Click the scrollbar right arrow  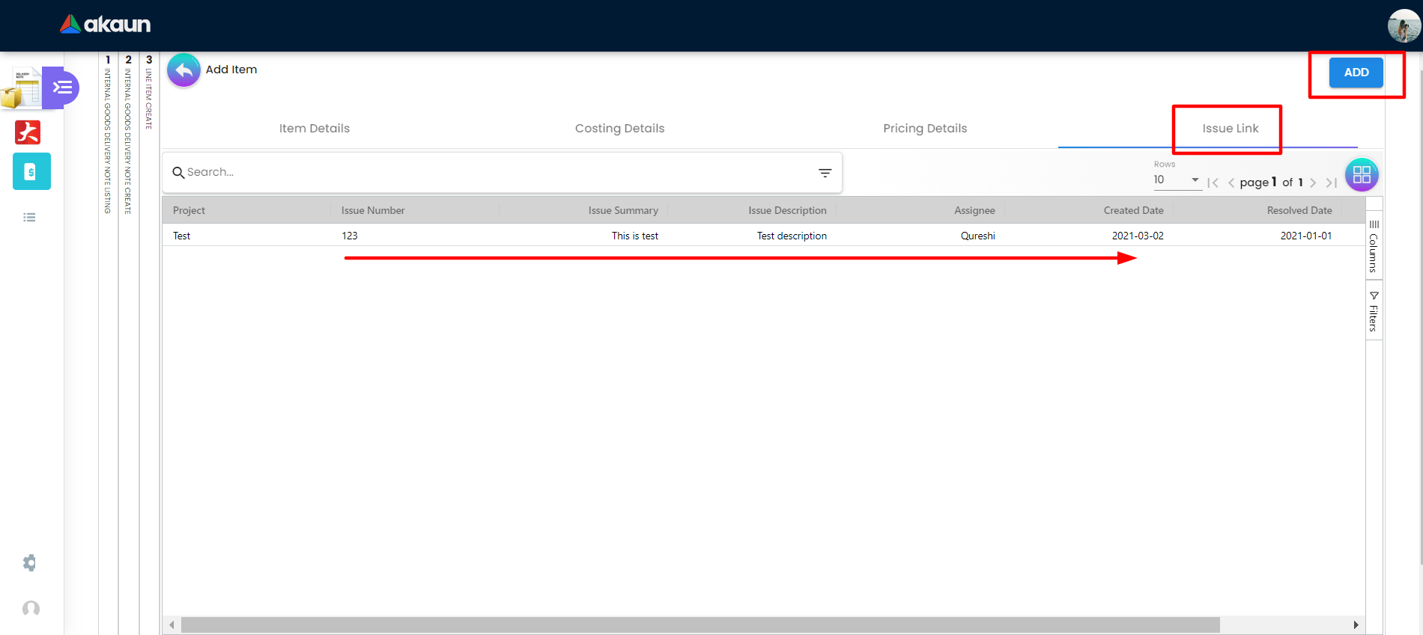(x=1356, y=625)
